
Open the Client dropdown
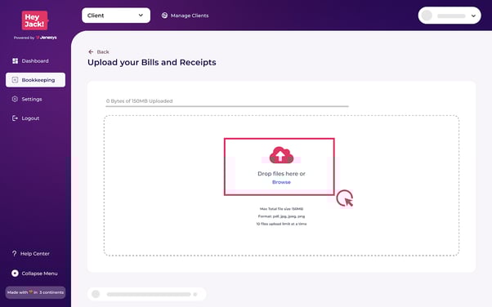(116, 16)
